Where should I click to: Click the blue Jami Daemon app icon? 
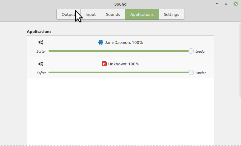coord(101,42)
